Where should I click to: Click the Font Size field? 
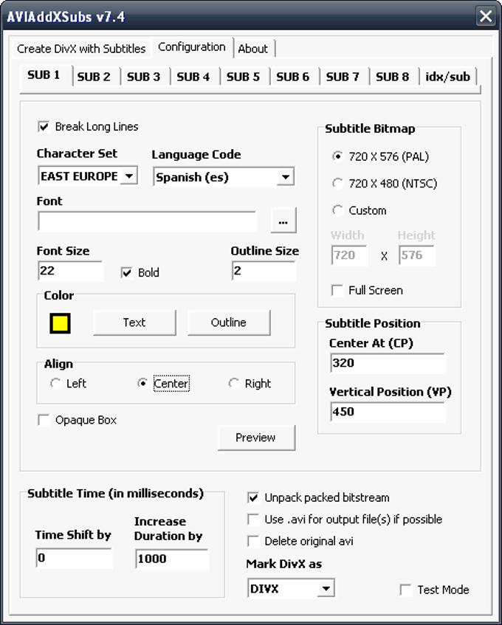70,271
